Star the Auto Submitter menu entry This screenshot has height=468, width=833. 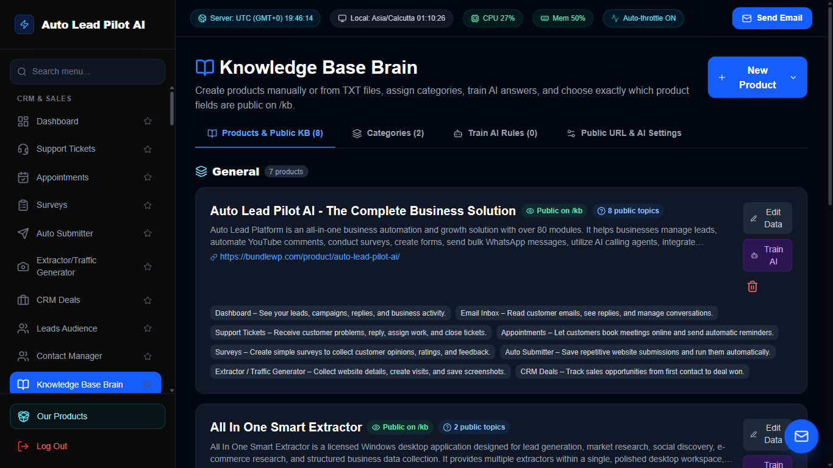click(148, 233)
